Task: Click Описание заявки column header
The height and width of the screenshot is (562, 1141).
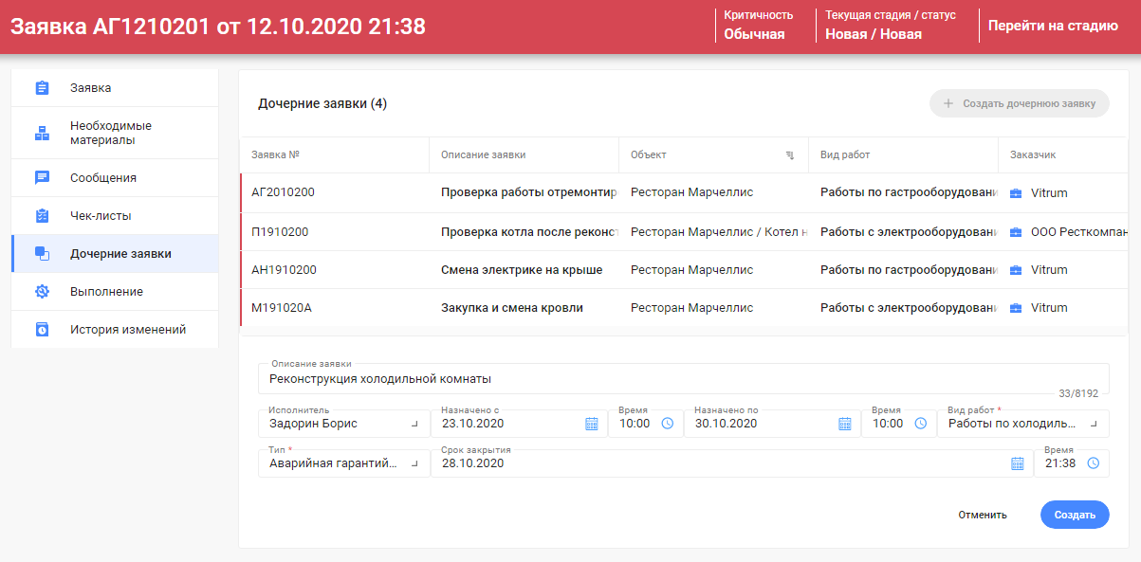Action: pos(524,154)
